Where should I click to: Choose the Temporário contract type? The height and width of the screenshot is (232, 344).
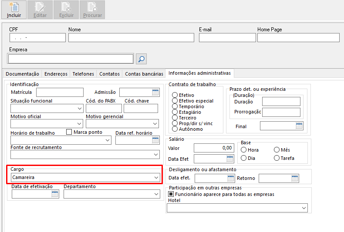click(x=175, y=106)
